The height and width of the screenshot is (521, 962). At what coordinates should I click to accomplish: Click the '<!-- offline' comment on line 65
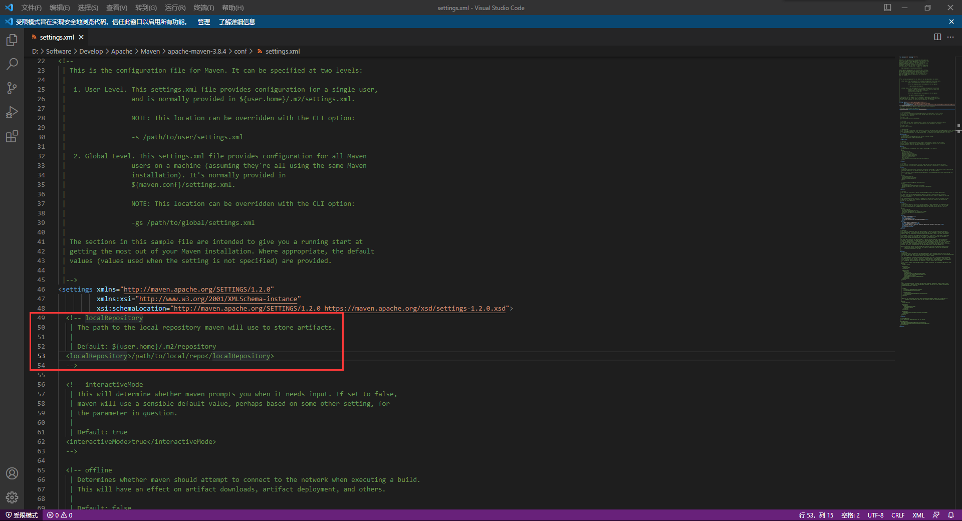[x=89, y=470]
